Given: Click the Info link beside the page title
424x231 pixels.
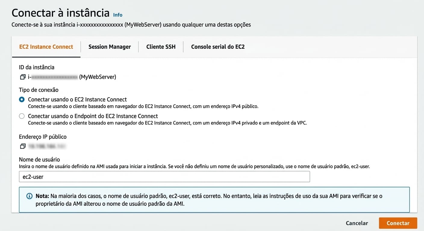Looking at the screenshot, I should [x=117, y=14].
